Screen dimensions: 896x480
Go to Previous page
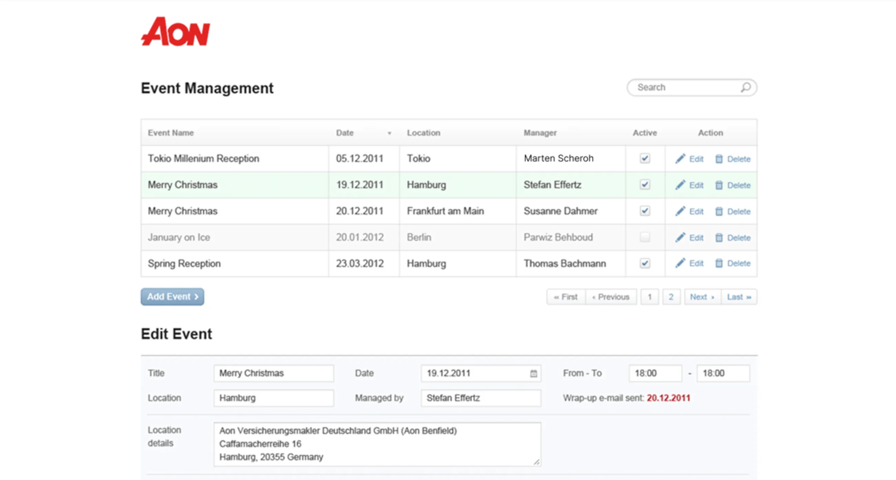pyautogui.click(x=611, y=297)
